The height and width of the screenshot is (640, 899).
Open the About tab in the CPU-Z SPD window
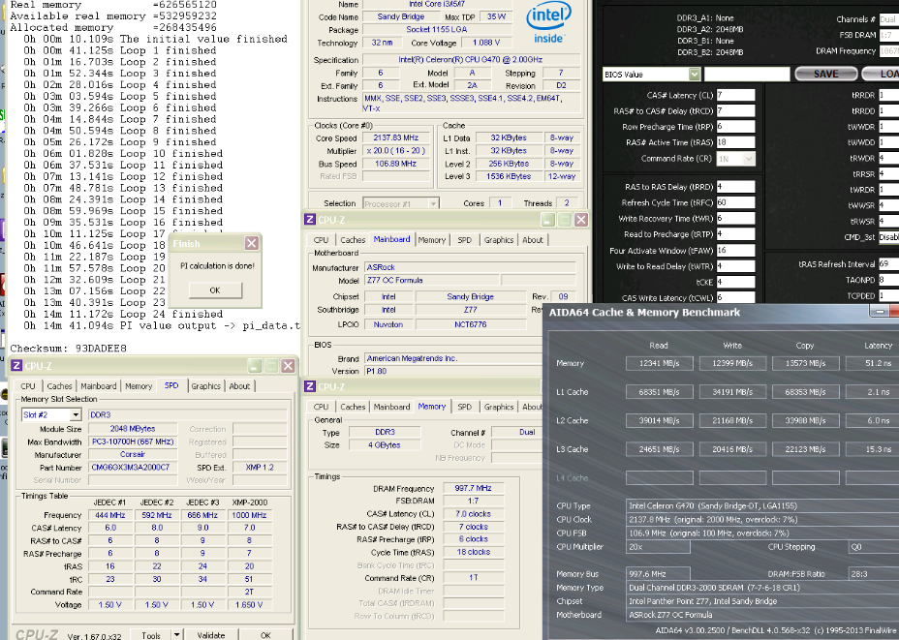coord(239,386)
